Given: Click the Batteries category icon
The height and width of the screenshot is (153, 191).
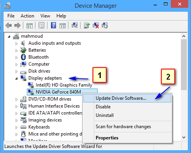Looking at the screenshot, I should tap(23, 50).
